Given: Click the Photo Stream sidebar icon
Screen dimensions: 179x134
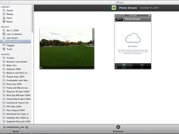Looking at the screenshot, I should (4, 41).
